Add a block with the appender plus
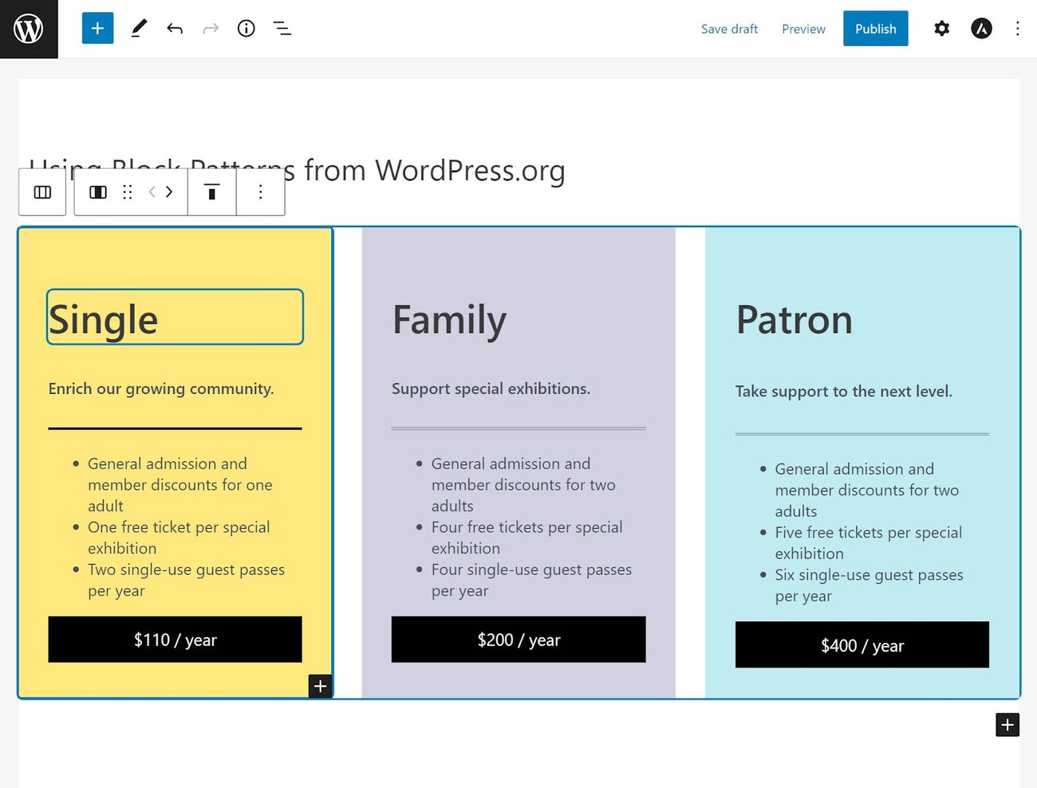 coord(321,686)
